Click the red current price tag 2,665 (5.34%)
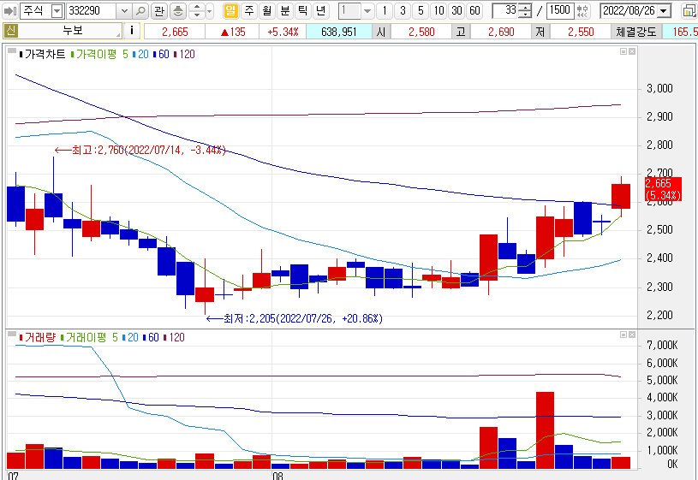This screenshot has height=480, width=698. (x=663, y=189)
